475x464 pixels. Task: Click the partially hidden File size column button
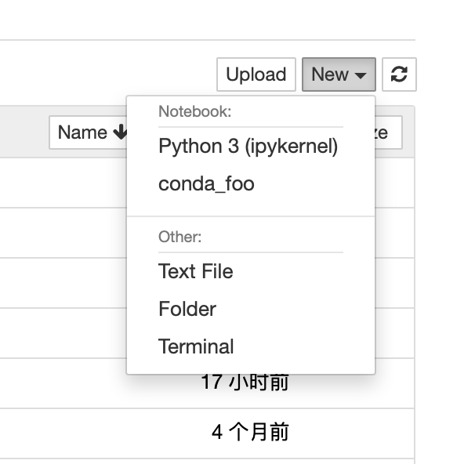[x=388, y=132]
